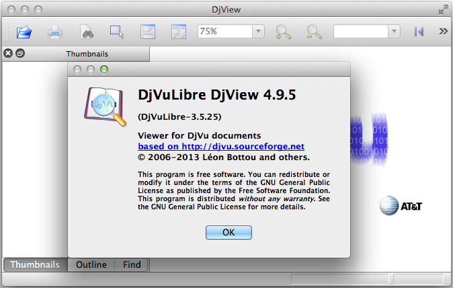This screenshot has width=453, height=288.
Task: Click the "© 2006-2013 Léon Bottou" copyright line
Action: pos(224,157)
